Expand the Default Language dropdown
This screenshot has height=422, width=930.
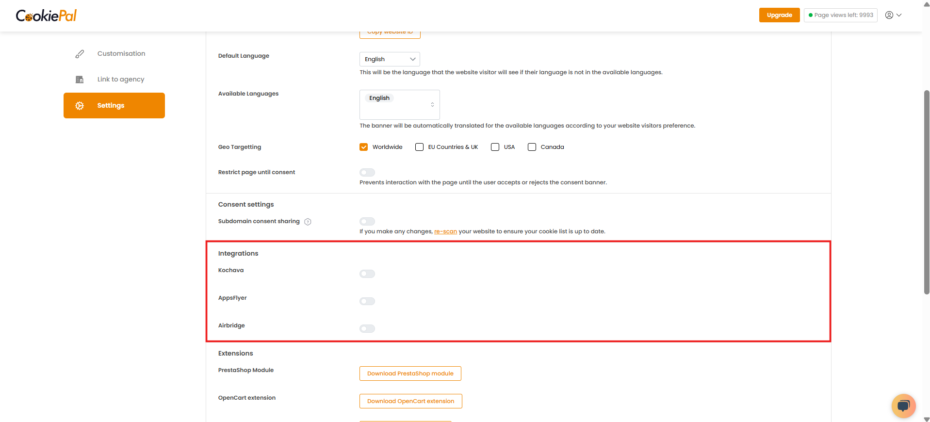(x=390, y=59)
